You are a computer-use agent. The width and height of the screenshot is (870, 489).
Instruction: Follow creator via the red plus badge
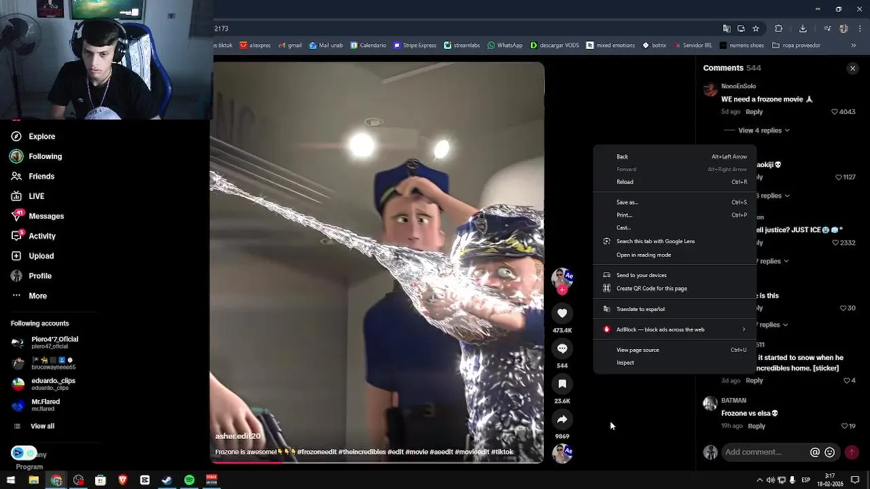pyautogui.click(x=562, y=290)
